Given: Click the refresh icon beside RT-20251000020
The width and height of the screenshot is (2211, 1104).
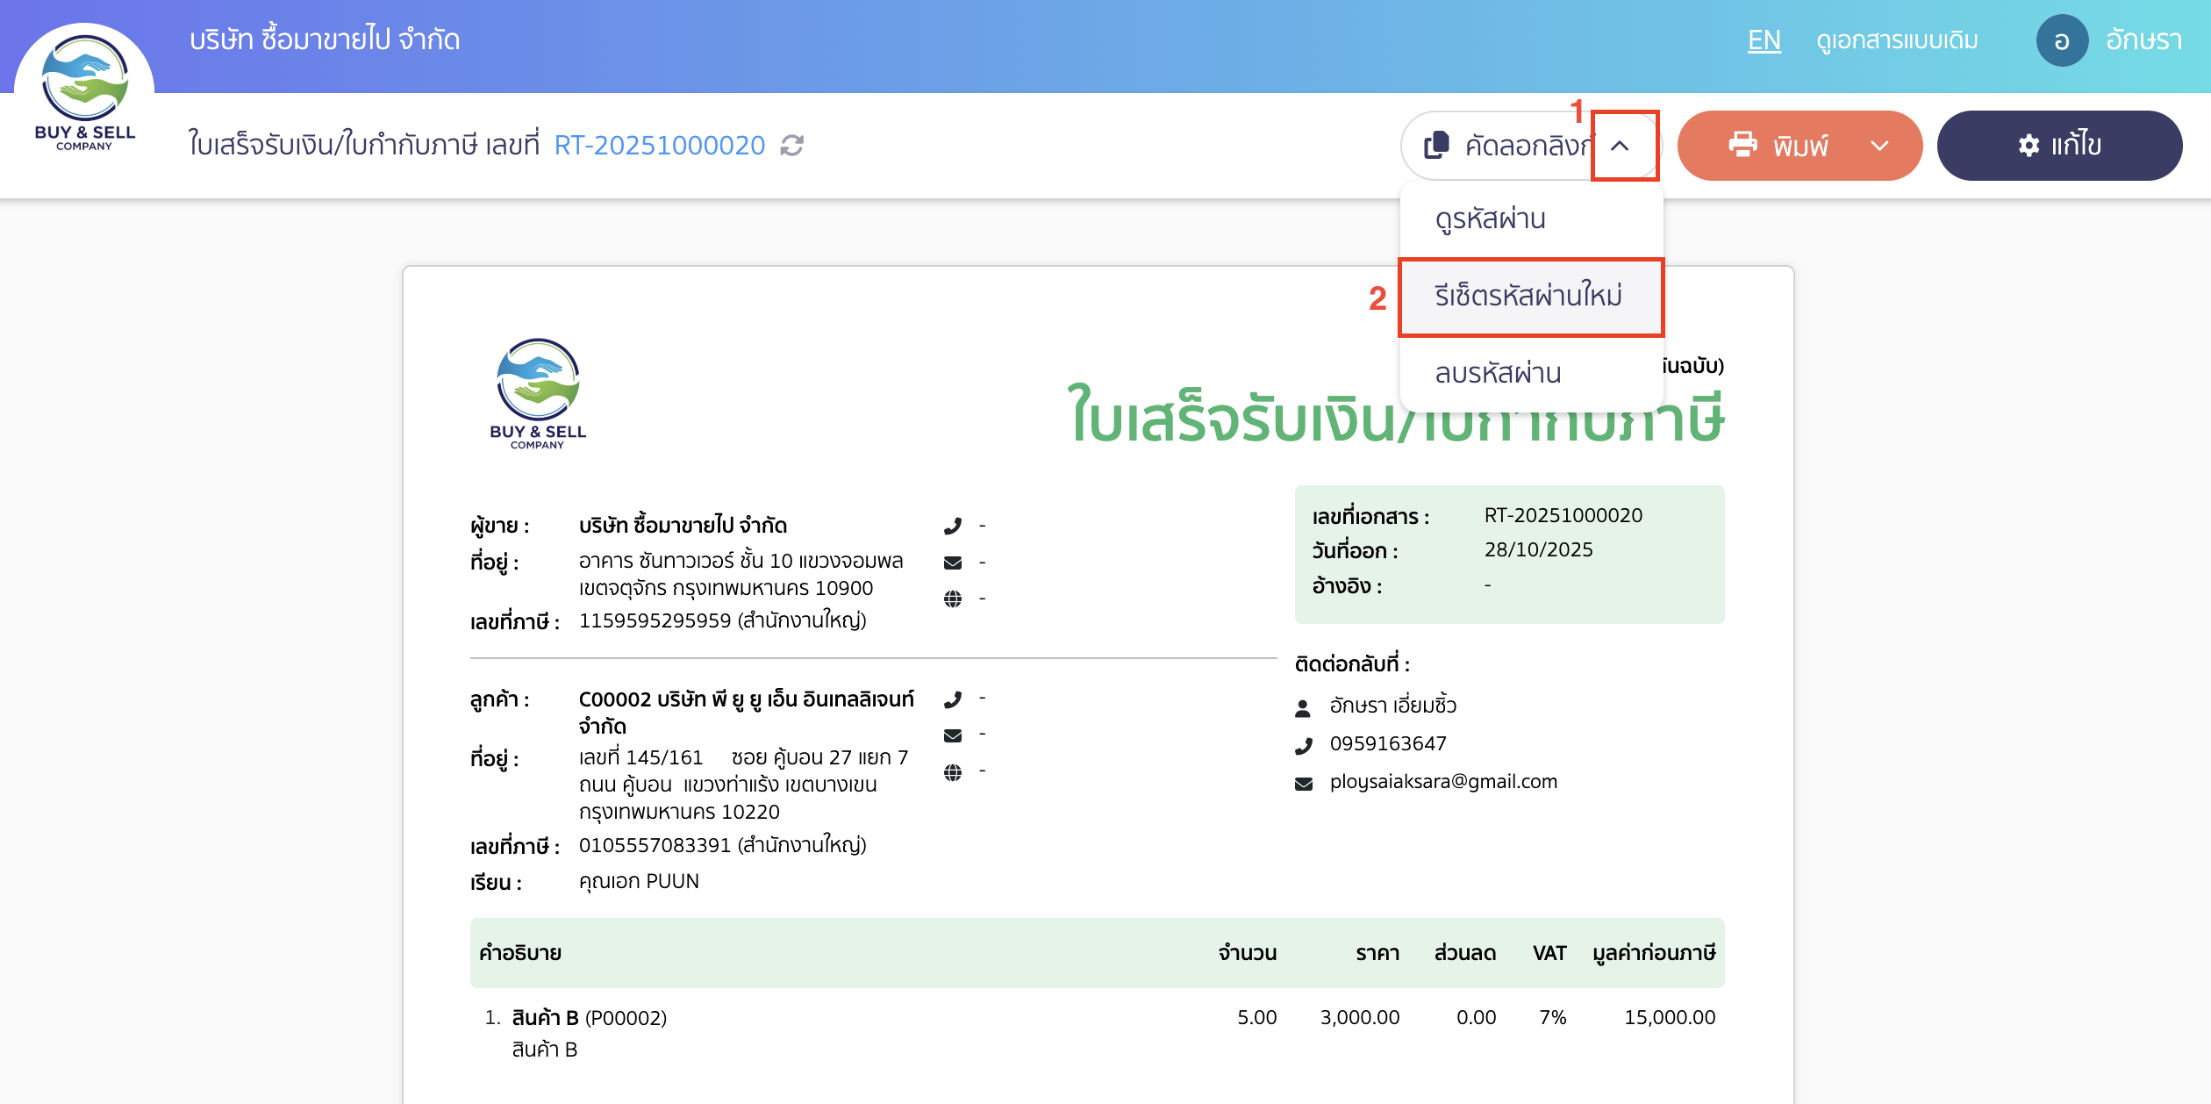Looking at the screenshot, I should pos(791,145).
